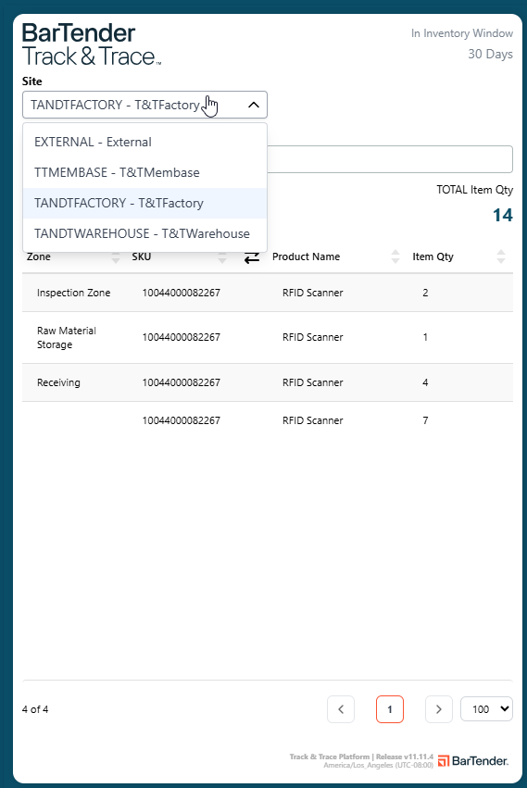The width and height of the screenshot is (527, 788).
Task: Click the swap columns arrows icon
Action: pyautogui.click(x=251, y=257)
